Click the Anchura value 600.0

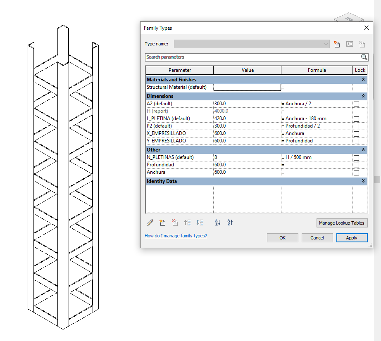click(x=247, y=172)
